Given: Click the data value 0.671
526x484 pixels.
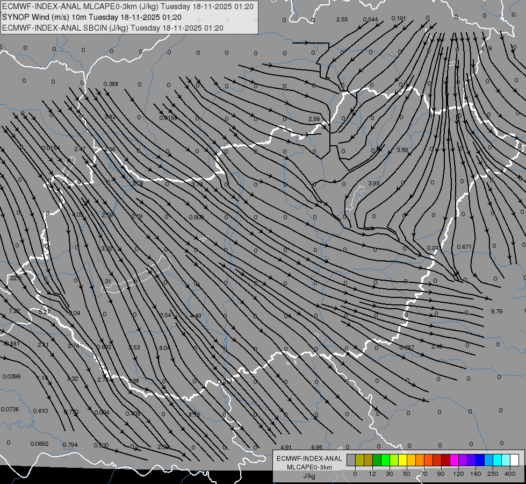Looking at the screenshot, I should [464, 247].
